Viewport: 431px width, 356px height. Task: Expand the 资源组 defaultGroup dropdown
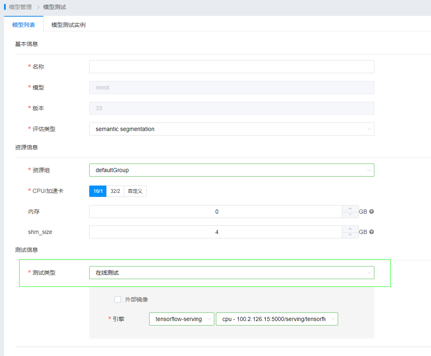pos(231,170)
